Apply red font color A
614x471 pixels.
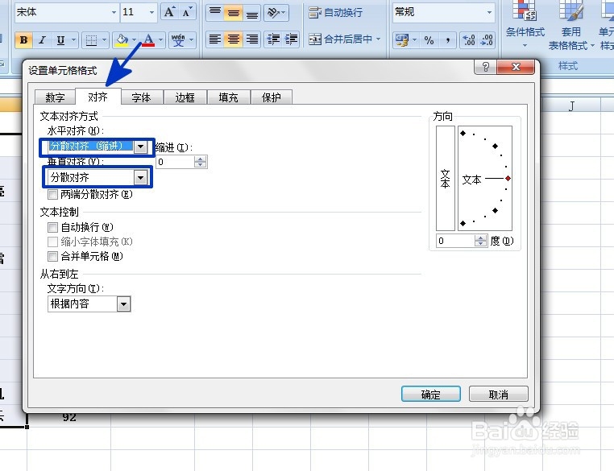click(148, 40)
